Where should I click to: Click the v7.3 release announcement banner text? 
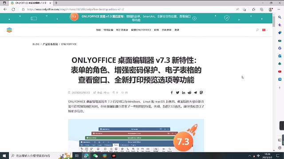point(136,18)
